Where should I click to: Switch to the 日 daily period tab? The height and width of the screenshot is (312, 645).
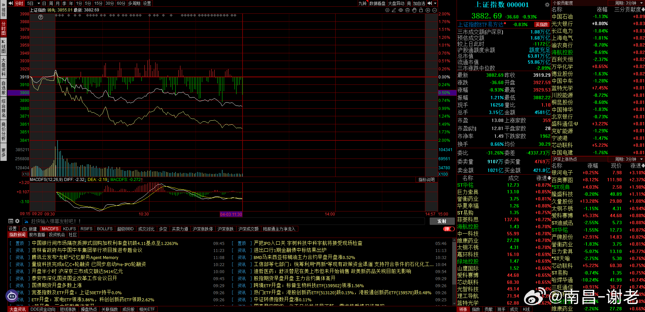[44, 3]
